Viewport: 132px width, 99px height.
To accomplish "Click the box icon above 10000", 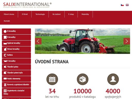I will pyautogui.click(x=82, y=79).
